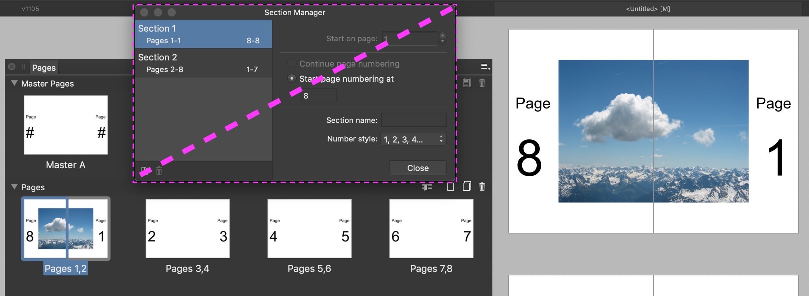This screenshot has width=809, height=296.
Task: Click the Master A label
Action: [x=66, y=165]
